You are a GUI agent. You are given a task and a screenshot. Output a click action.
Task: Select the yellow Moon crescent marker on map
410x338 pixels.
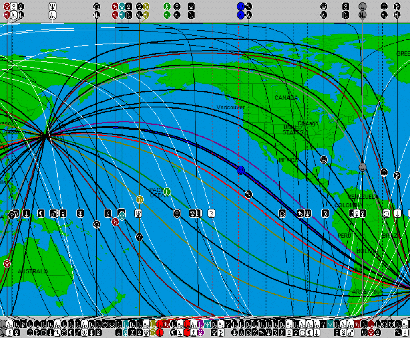pyautogui.click(x=139, y=199)
